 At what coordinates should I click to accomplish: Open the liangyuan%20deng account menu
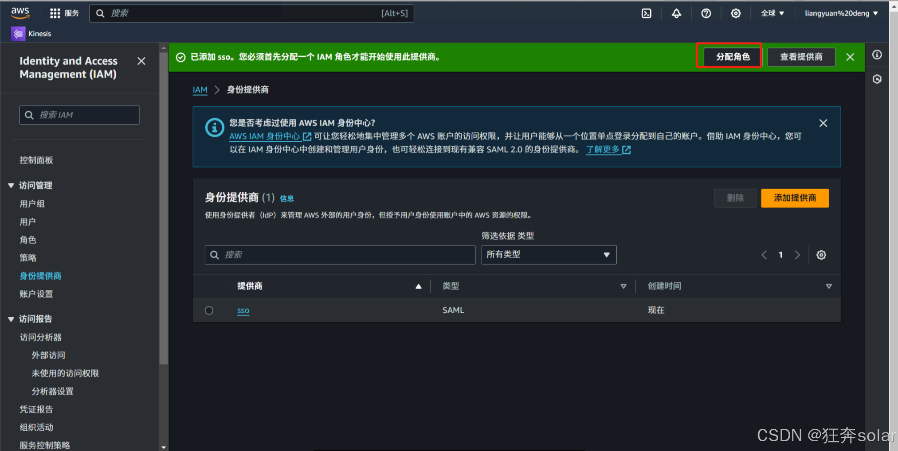click(841, 13)
